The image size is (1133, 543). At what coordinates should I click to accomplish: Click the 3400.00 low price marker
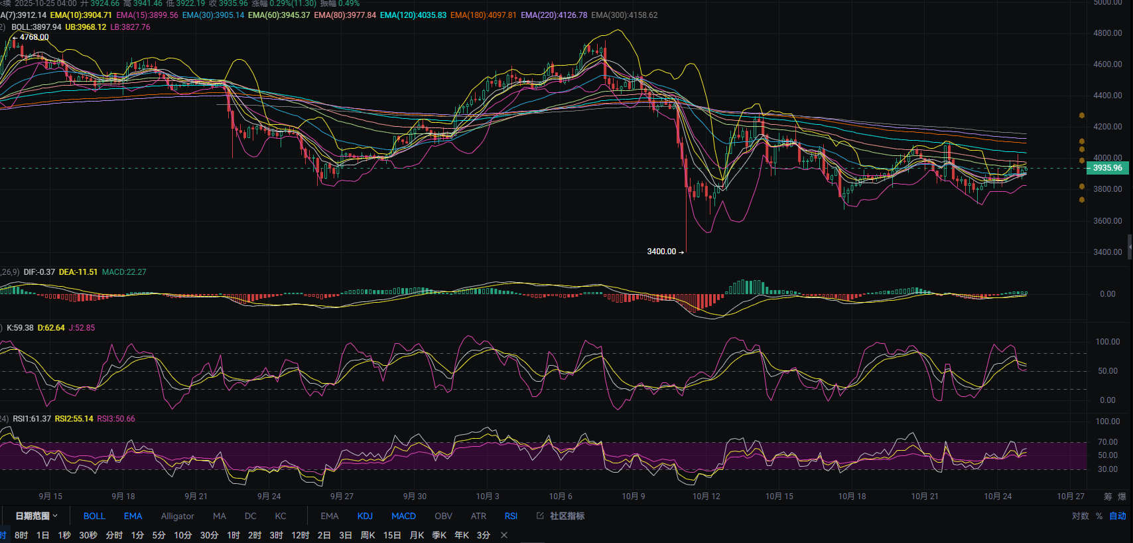pyautogui.click(x=662, y=252)
